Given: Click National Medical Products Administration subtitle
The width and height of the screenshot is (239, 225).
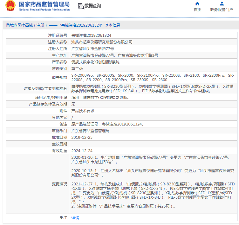Looking at the screenshot, I should coord(44,10).
